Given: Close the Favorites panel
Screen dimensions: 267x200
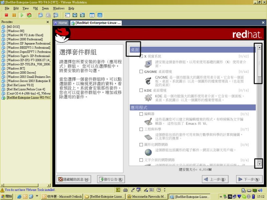Looking at the screenshot, I should coord(48,22).
